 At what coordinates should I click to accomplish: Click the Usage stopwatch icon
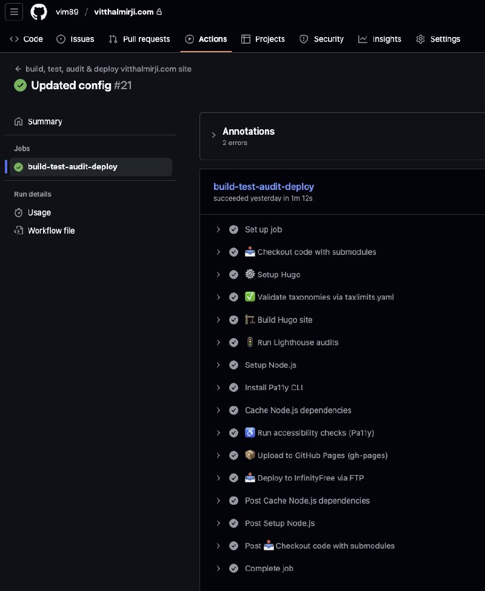click(18, 212)
